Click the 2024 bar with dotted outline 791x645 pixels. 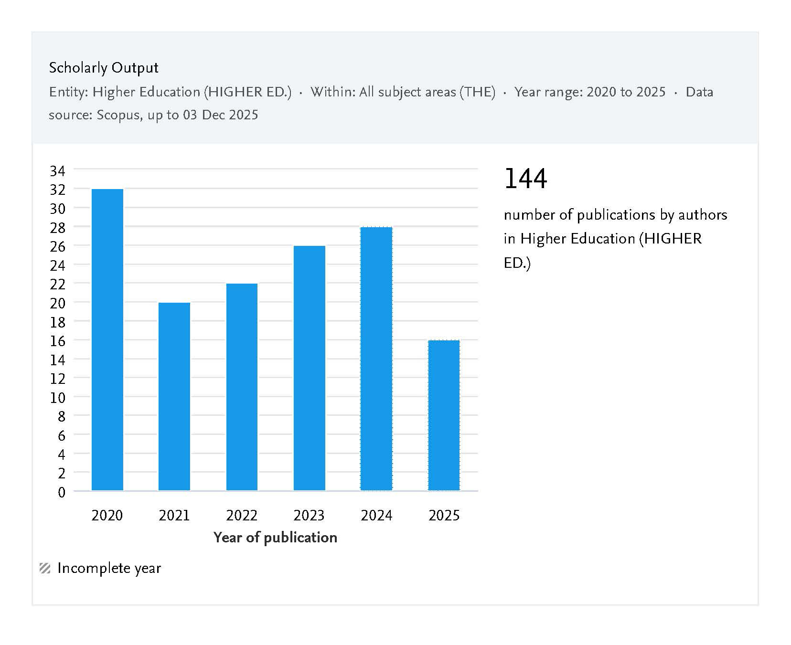376,359
